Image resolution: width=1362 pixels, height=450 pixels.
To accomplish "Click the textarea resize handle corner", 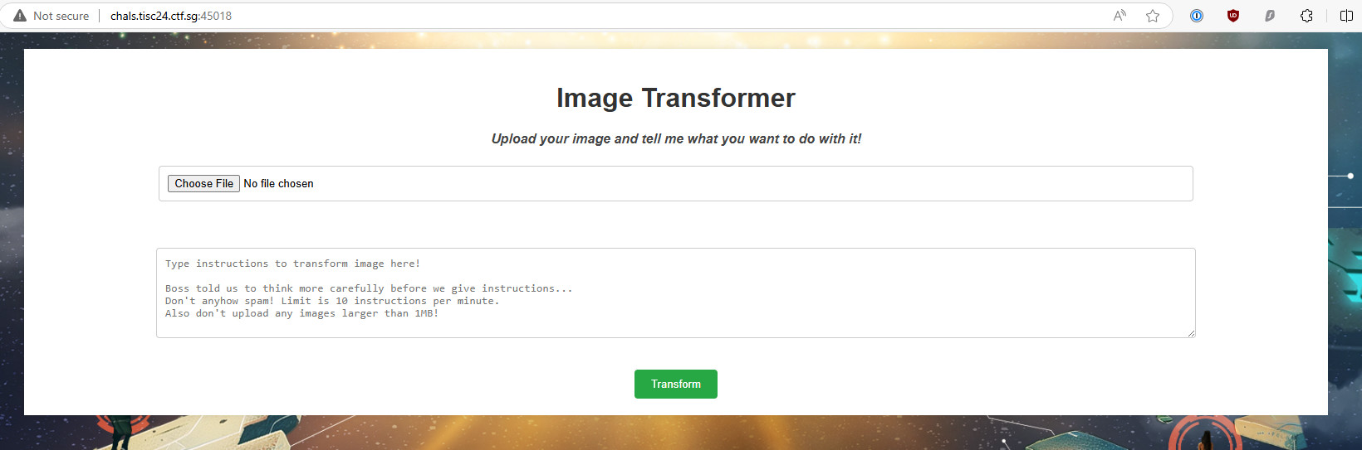I will pyautogui.click(x=1191, y=333).
